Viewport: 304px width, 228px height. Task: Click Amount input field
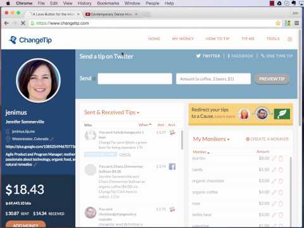click(213, 79)
